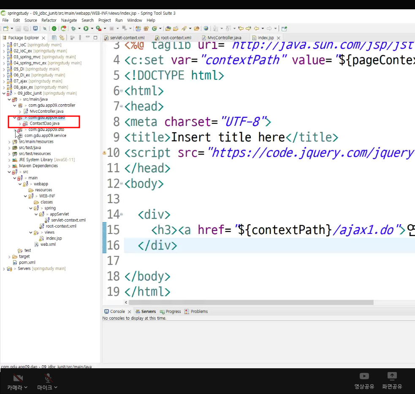Click the Save All toolbar icon
415x394 pixels.
pos(26,29)
